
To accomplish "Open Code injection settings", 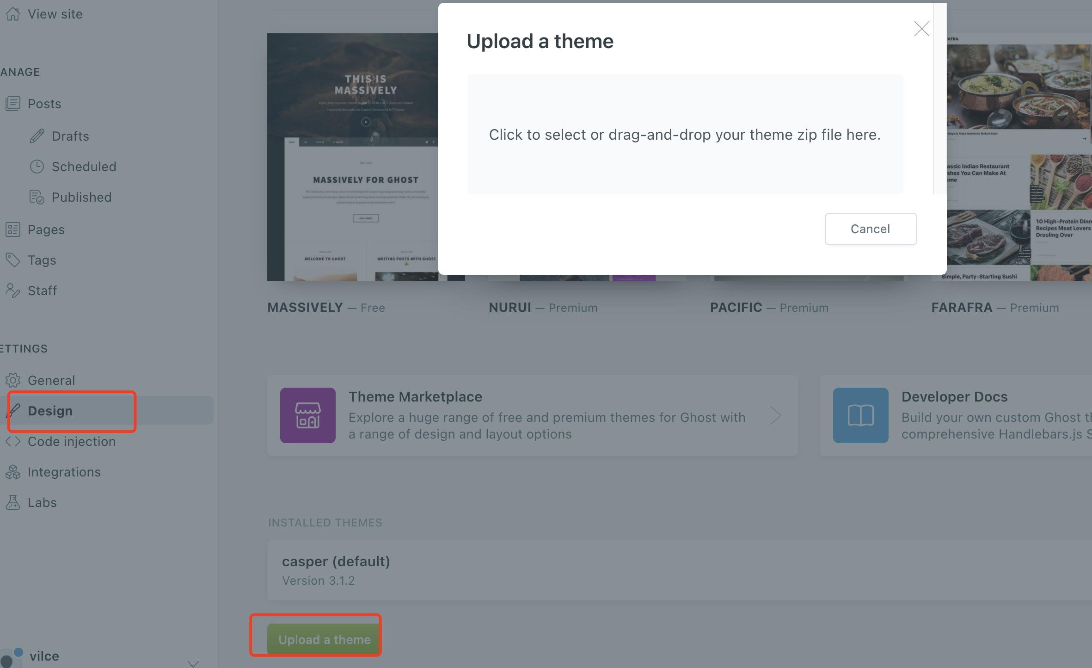I will 72,441.
